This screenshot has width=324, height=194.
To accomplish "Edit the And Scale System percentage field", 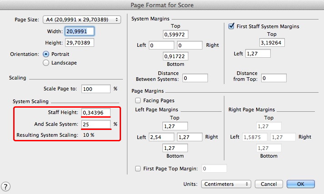I will coord(96,124).
